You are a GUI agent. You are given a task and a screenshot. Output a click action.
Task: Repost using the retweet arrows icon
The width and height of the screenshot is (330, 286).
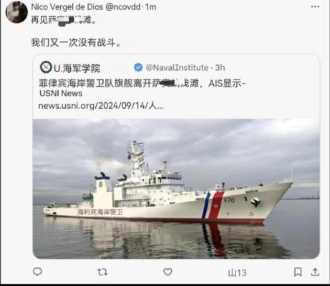tap(102, 272)
